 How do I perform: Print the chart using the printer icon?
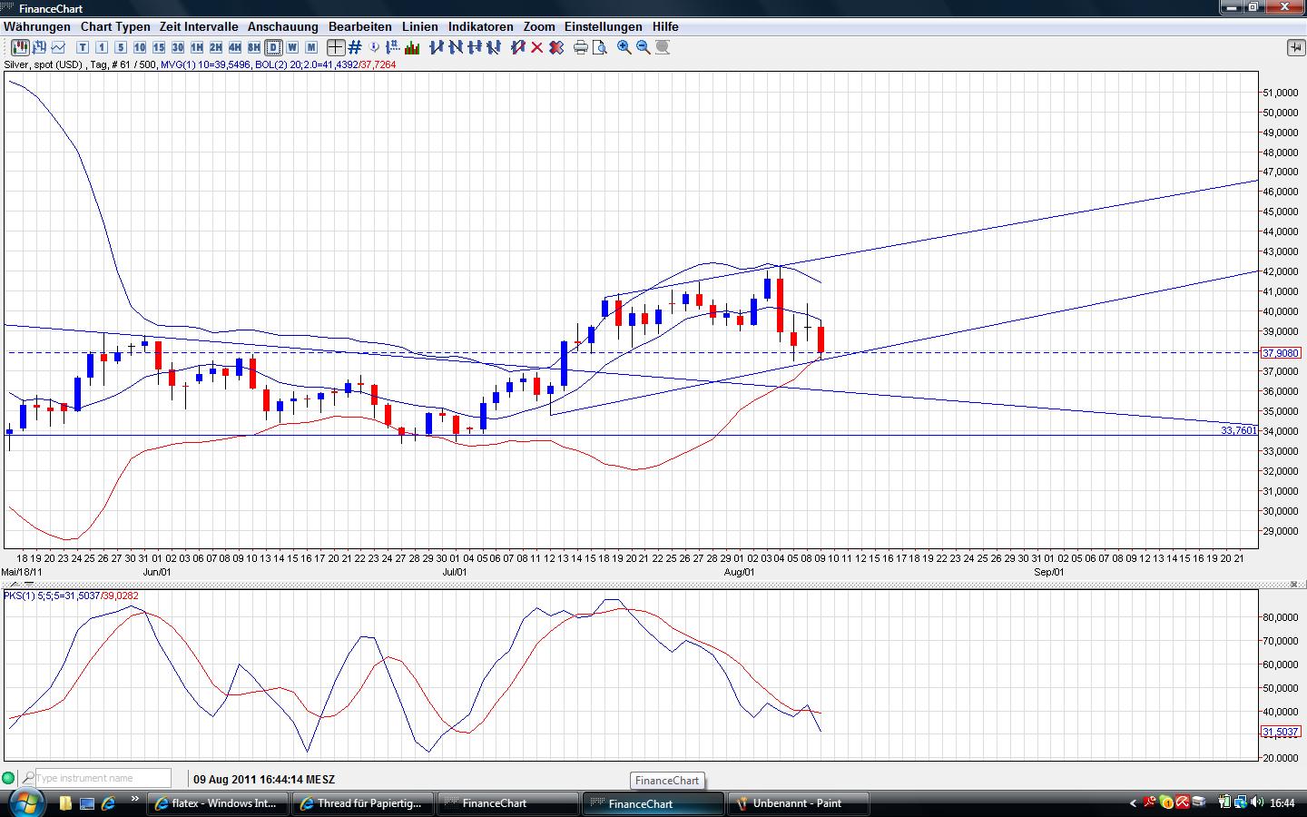click(x=581, y=47)
